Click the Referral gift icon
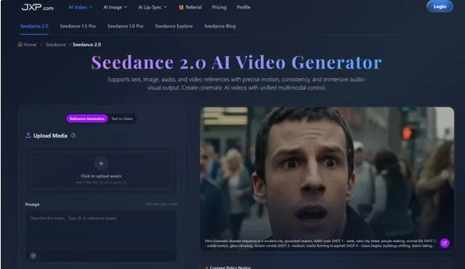 [x=181, y=7]
